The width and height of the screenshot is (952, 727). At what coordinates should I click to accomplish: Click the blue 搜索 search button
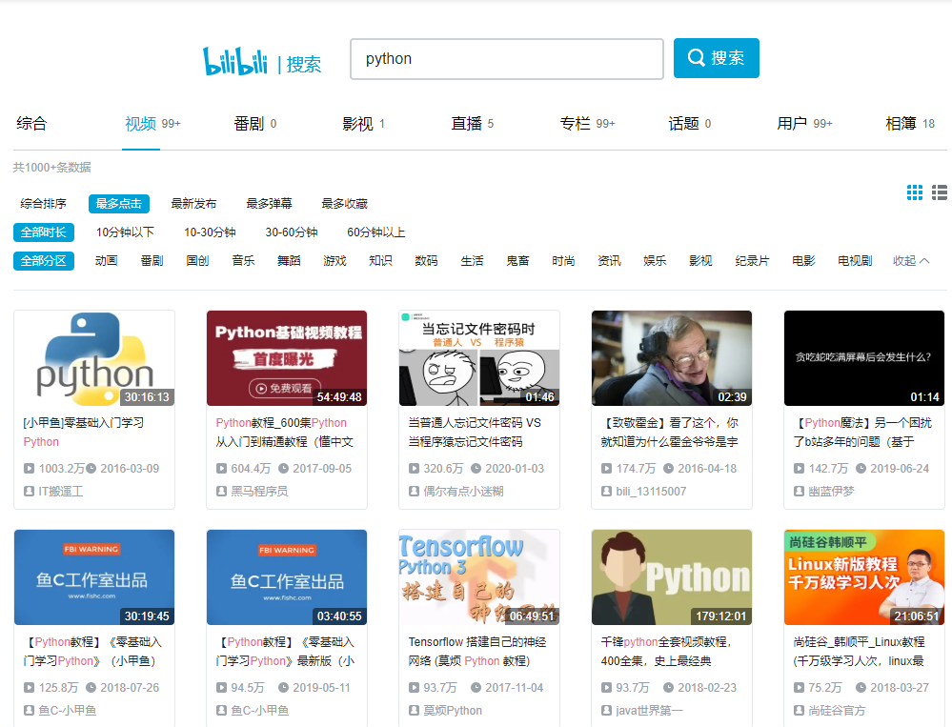click(x=716, y=58)
